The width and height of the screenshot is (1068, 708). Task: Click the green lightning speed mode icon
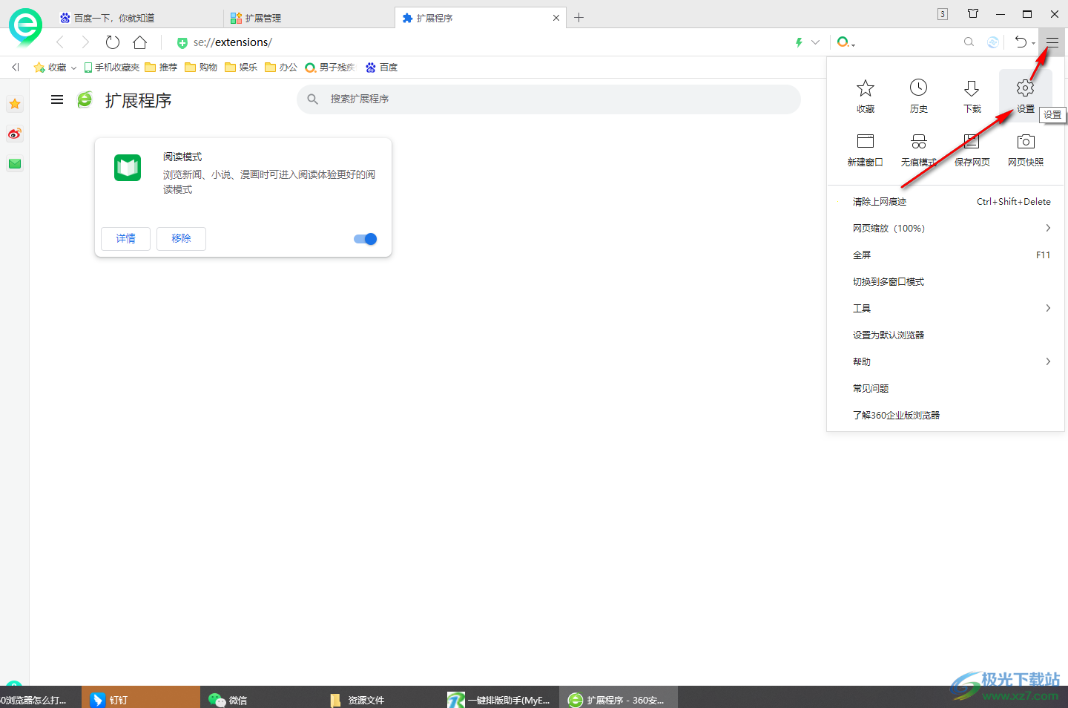pos(799,42)
